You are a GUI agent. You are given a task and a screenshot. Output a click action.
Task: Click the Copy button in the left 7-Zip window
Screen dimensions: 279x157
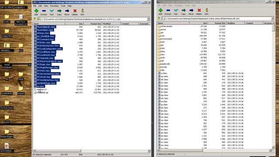click(x=59, y=12)
